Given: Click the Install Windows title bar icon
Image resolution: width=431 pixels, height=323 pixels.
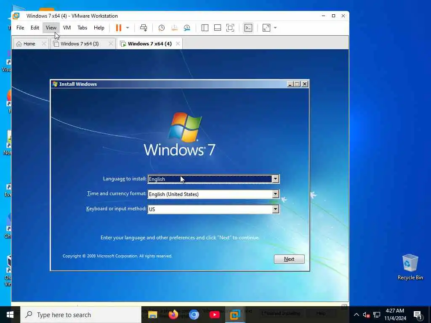Looking at the screenshot, I should [x=55, y=84].
